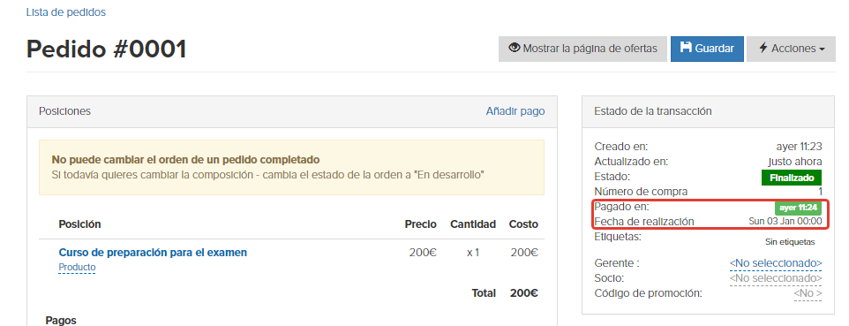Click the Fecha de realización date value
The width and height of the screenshot is (849, 326).
point(785,222)
